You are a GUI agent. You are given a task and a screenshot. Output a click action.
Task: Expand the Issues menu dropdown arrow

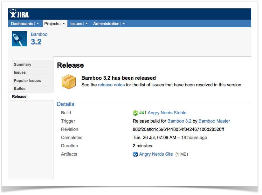(x=86, y=24)
